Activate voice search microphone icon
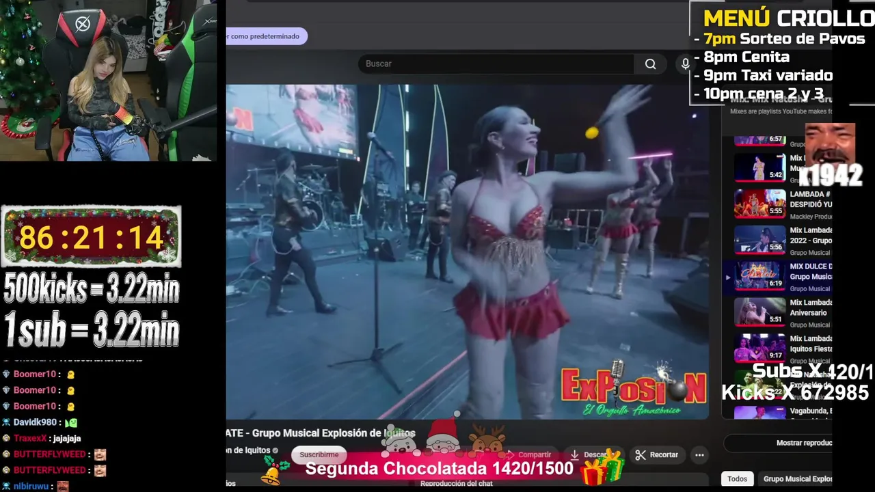 coord(685,64)
